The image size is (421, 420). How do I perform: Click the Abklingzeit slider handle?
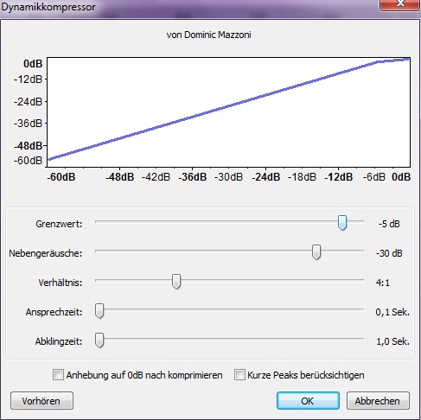click(x=99, y=340)
